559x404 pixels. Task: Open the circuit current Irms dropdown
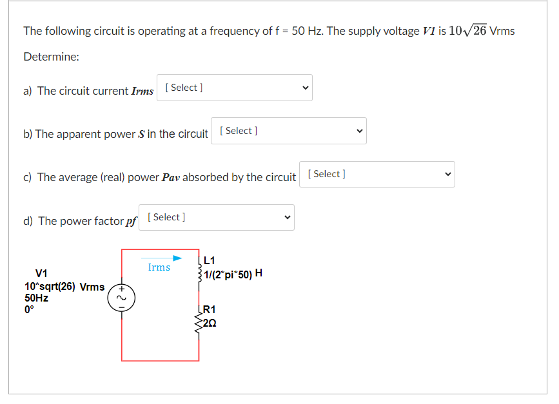tap(234, 88)
